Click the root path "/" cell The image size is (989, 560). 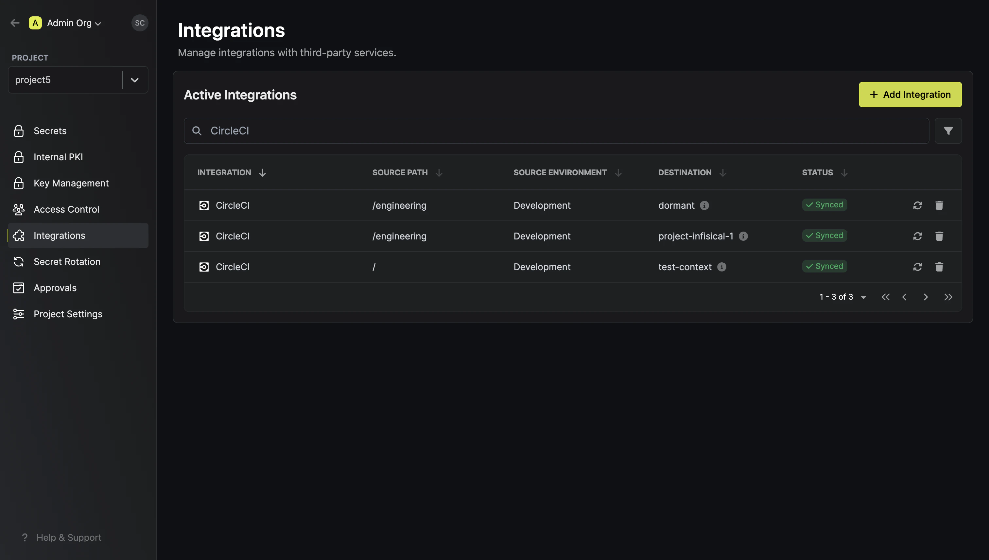tap(374, 267)
